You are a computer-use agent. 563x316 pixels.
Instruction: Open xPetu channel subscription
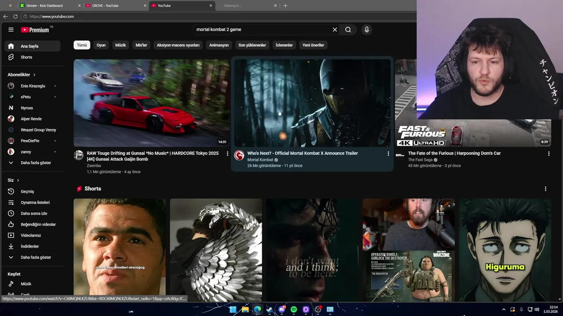tap(33, 97)
